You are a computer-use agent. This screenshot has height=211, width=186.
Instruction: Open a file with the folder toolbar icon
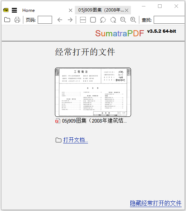click(x=7, y=20)
